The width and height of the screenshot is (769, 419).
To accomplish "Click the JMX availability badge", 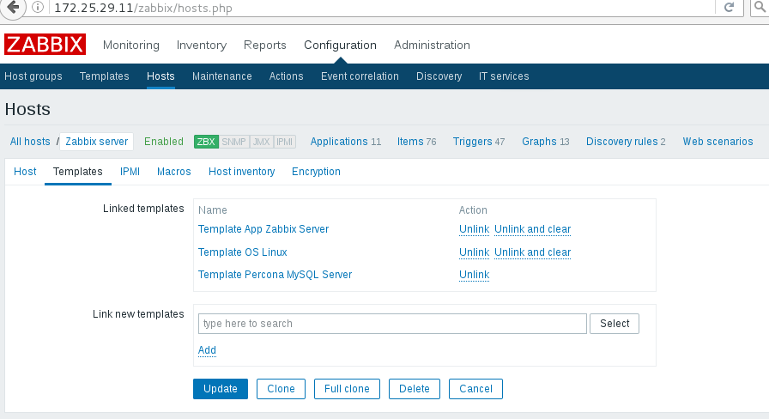I will (x=262, y=142).
